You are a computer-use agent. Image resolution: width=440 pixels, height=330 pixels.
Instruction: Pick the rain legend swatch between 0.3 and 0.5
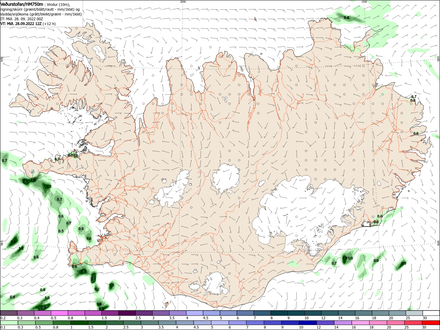pos(26,322)
